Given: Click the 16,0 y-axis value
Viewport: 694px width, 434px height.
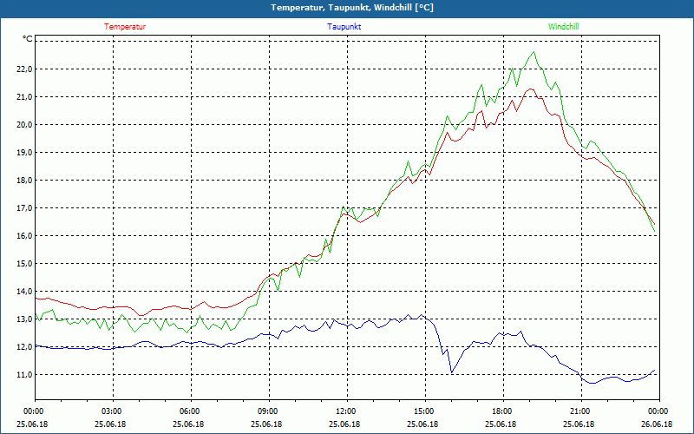Looking at the screenshot, I should (x=25, y=236).
